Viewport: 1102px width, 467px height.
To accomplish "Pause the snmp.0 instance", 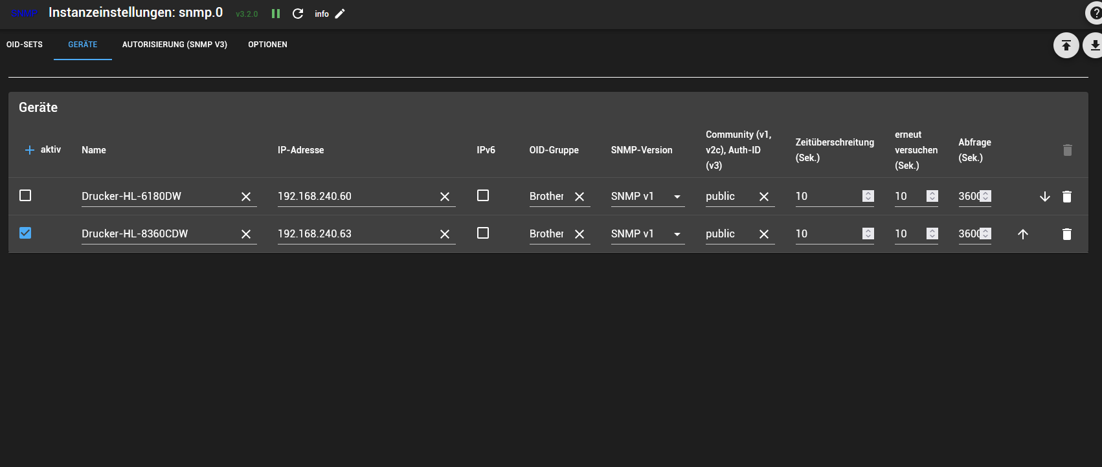I will pos(276,14).
